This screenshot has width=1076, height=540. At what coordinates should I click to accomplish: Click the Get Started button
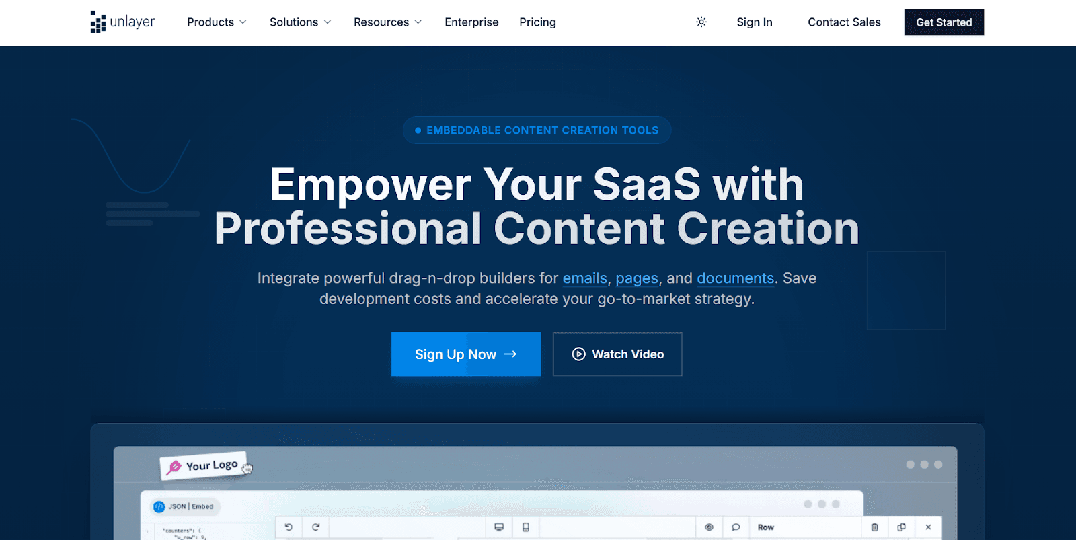[944, 22]
